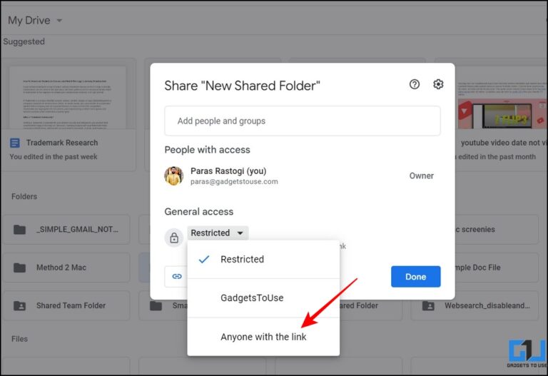Open the Restricted access dropdown
The height and width of the screenshot is (376, 548).
[218, 233]
